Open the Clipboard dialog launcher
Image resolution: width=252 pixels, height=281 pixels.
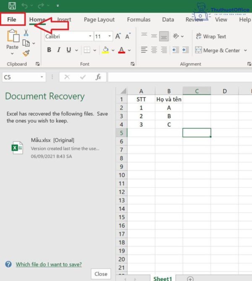pyautogui.click(x=37, y=64)
